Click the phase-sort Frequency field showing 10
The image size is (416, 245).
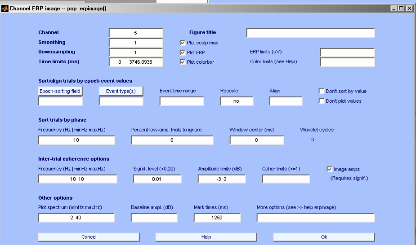76,140
